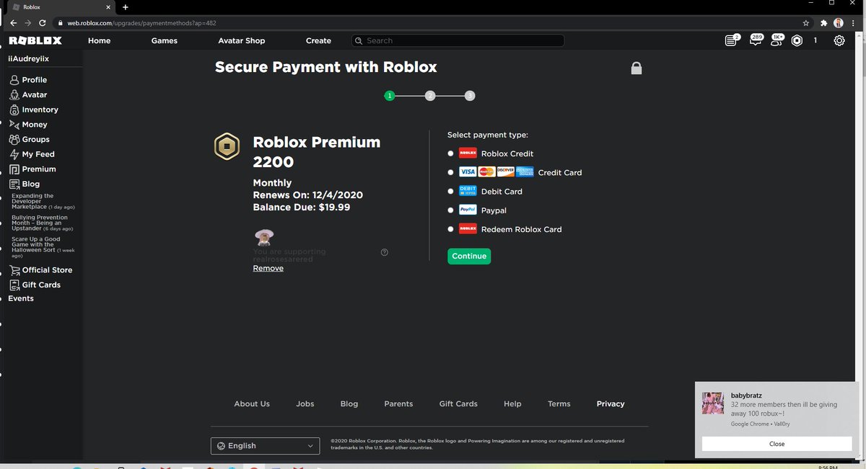Click the My Feed icon in sidebar

click(x=14, y=154)
